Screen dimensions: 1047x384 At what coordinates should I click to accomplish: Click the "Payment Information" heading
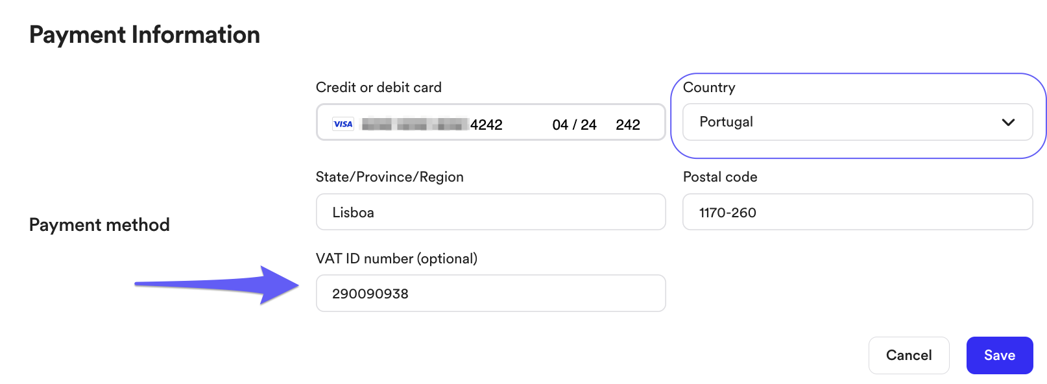145,35
